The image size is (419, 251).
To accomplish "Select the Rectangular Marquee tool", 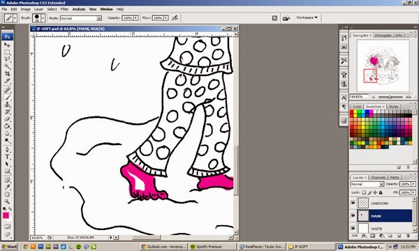I will tap(7, 52).
